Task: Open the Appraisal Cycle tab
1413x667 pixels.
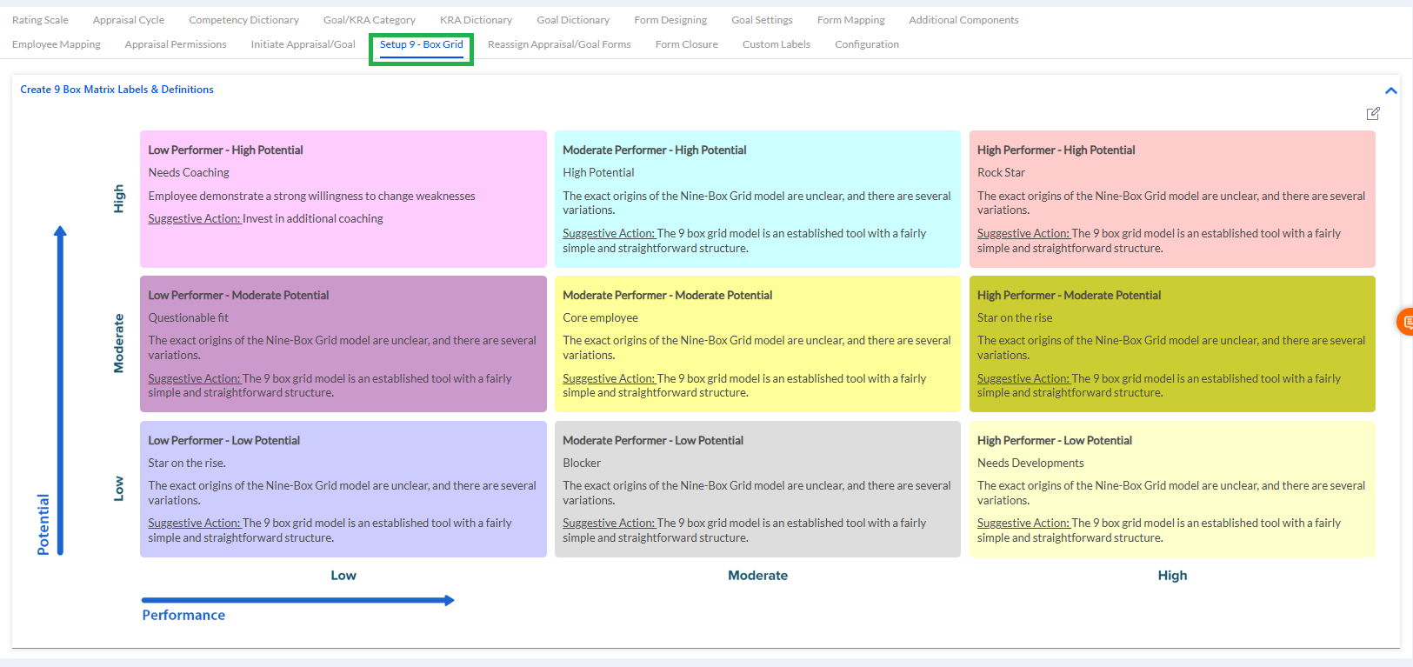Action: (x=129, y=20)
